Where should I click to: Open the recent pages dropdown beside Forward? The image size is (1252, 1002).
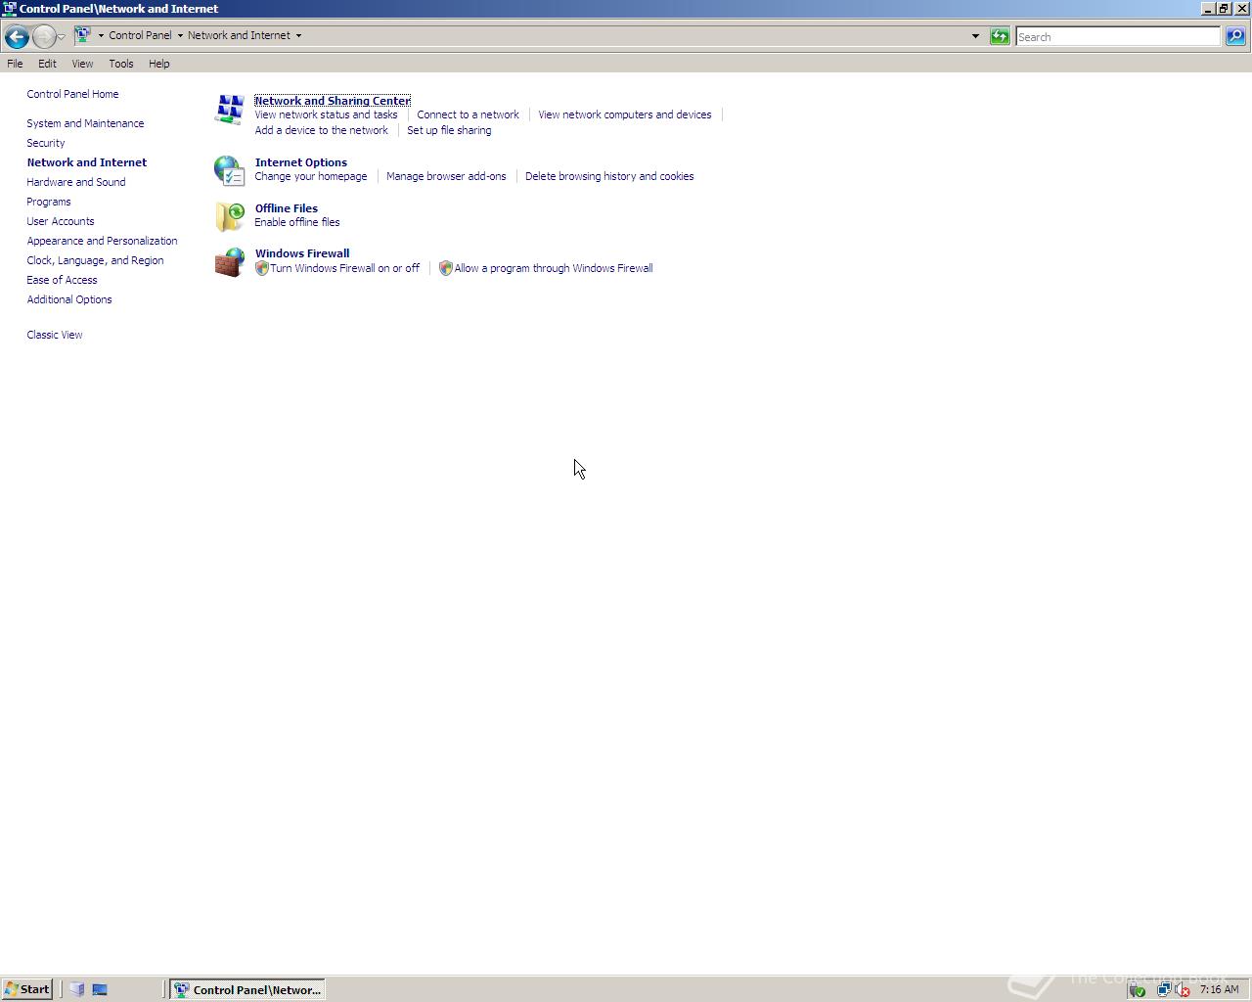[61, 36]
